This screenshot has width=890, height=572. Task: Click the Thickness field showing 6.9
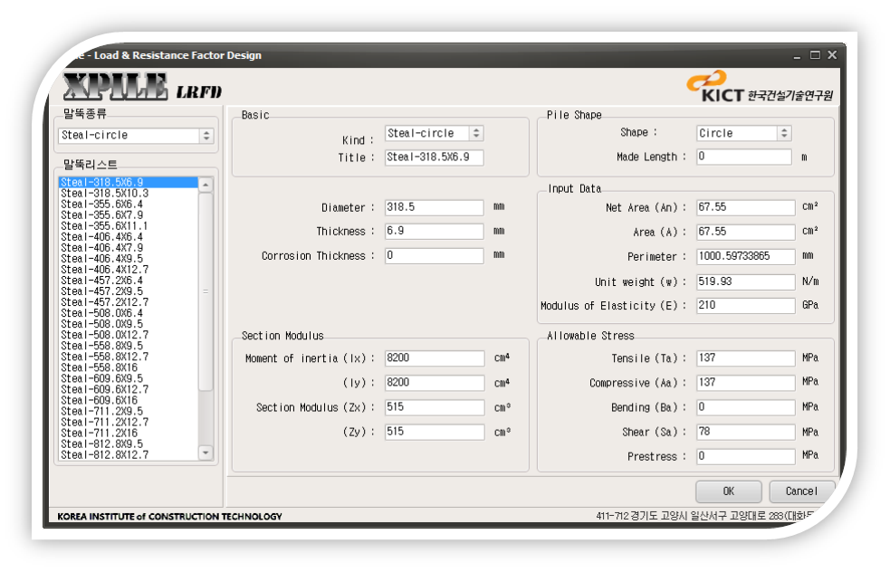tap(435, 231)
